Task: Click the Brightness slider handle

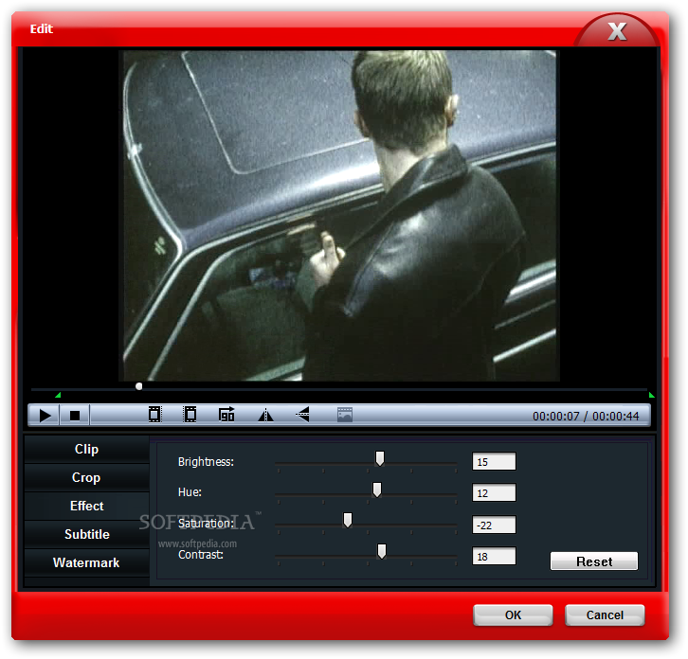Action: point(380,458)
